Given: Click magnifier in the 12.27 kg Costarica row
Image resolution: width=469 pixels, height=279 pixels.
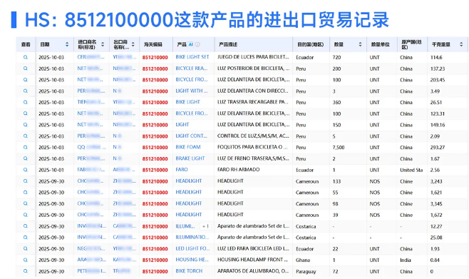Looking at the screenshot, I should 26,226.
